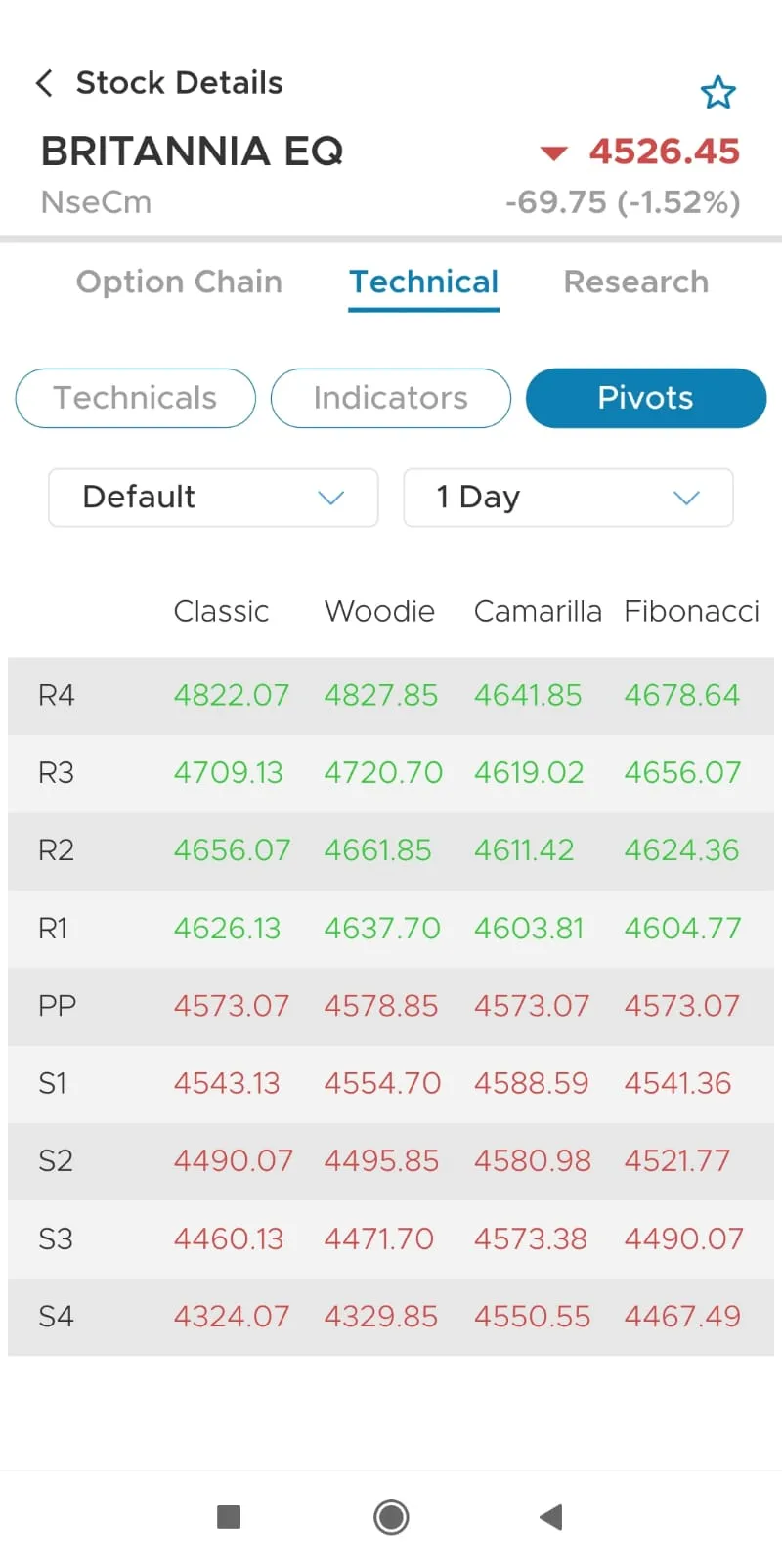Open the 1 Day timeframe dropdown
This screenshot has width=782, height=1564.
click(x=568, y=498)
